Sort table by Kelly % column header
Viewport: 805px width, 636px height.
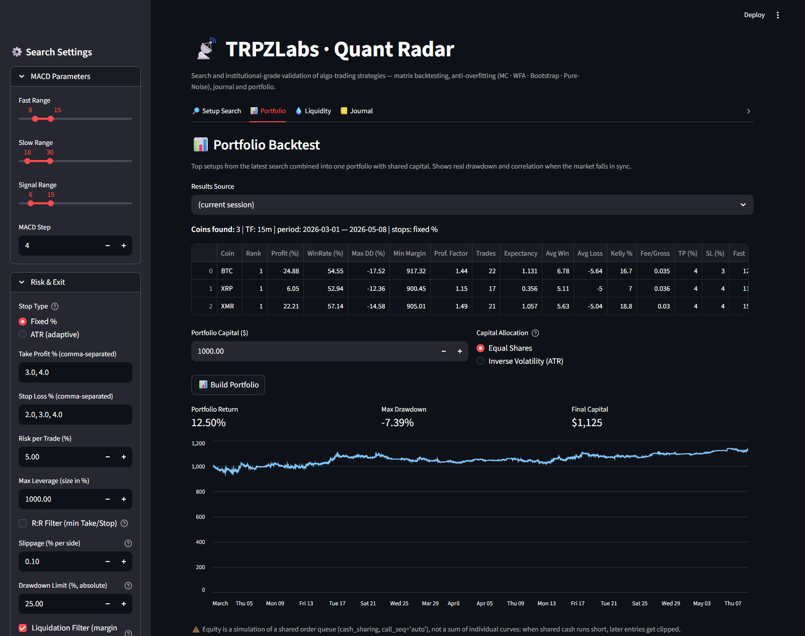[621, 254]
